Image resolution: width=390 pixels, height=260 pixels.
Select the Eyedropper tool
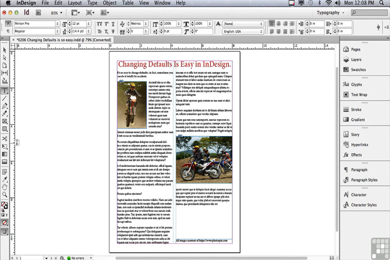coord(4,179)
